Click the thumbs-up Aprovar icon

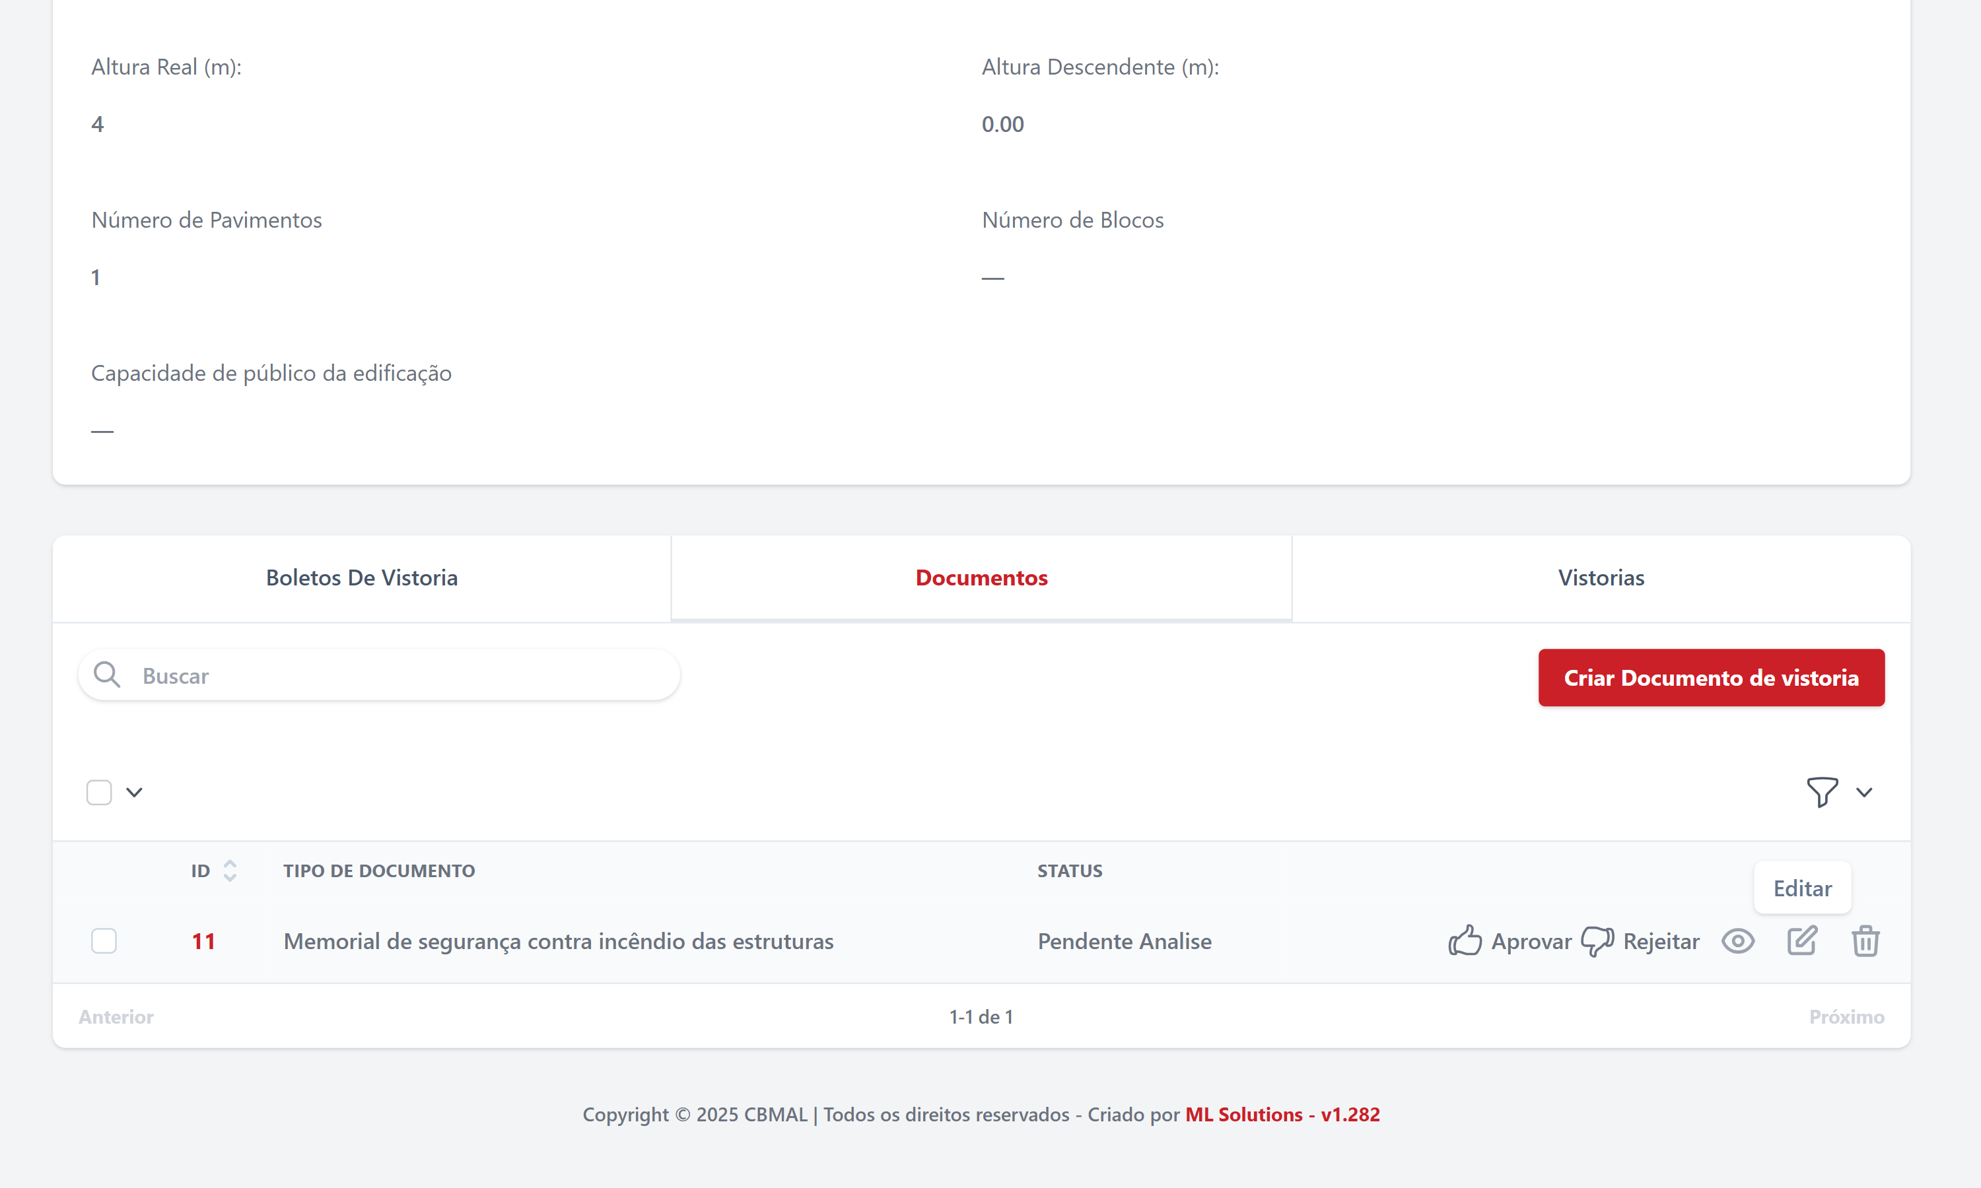[1465, 940]
